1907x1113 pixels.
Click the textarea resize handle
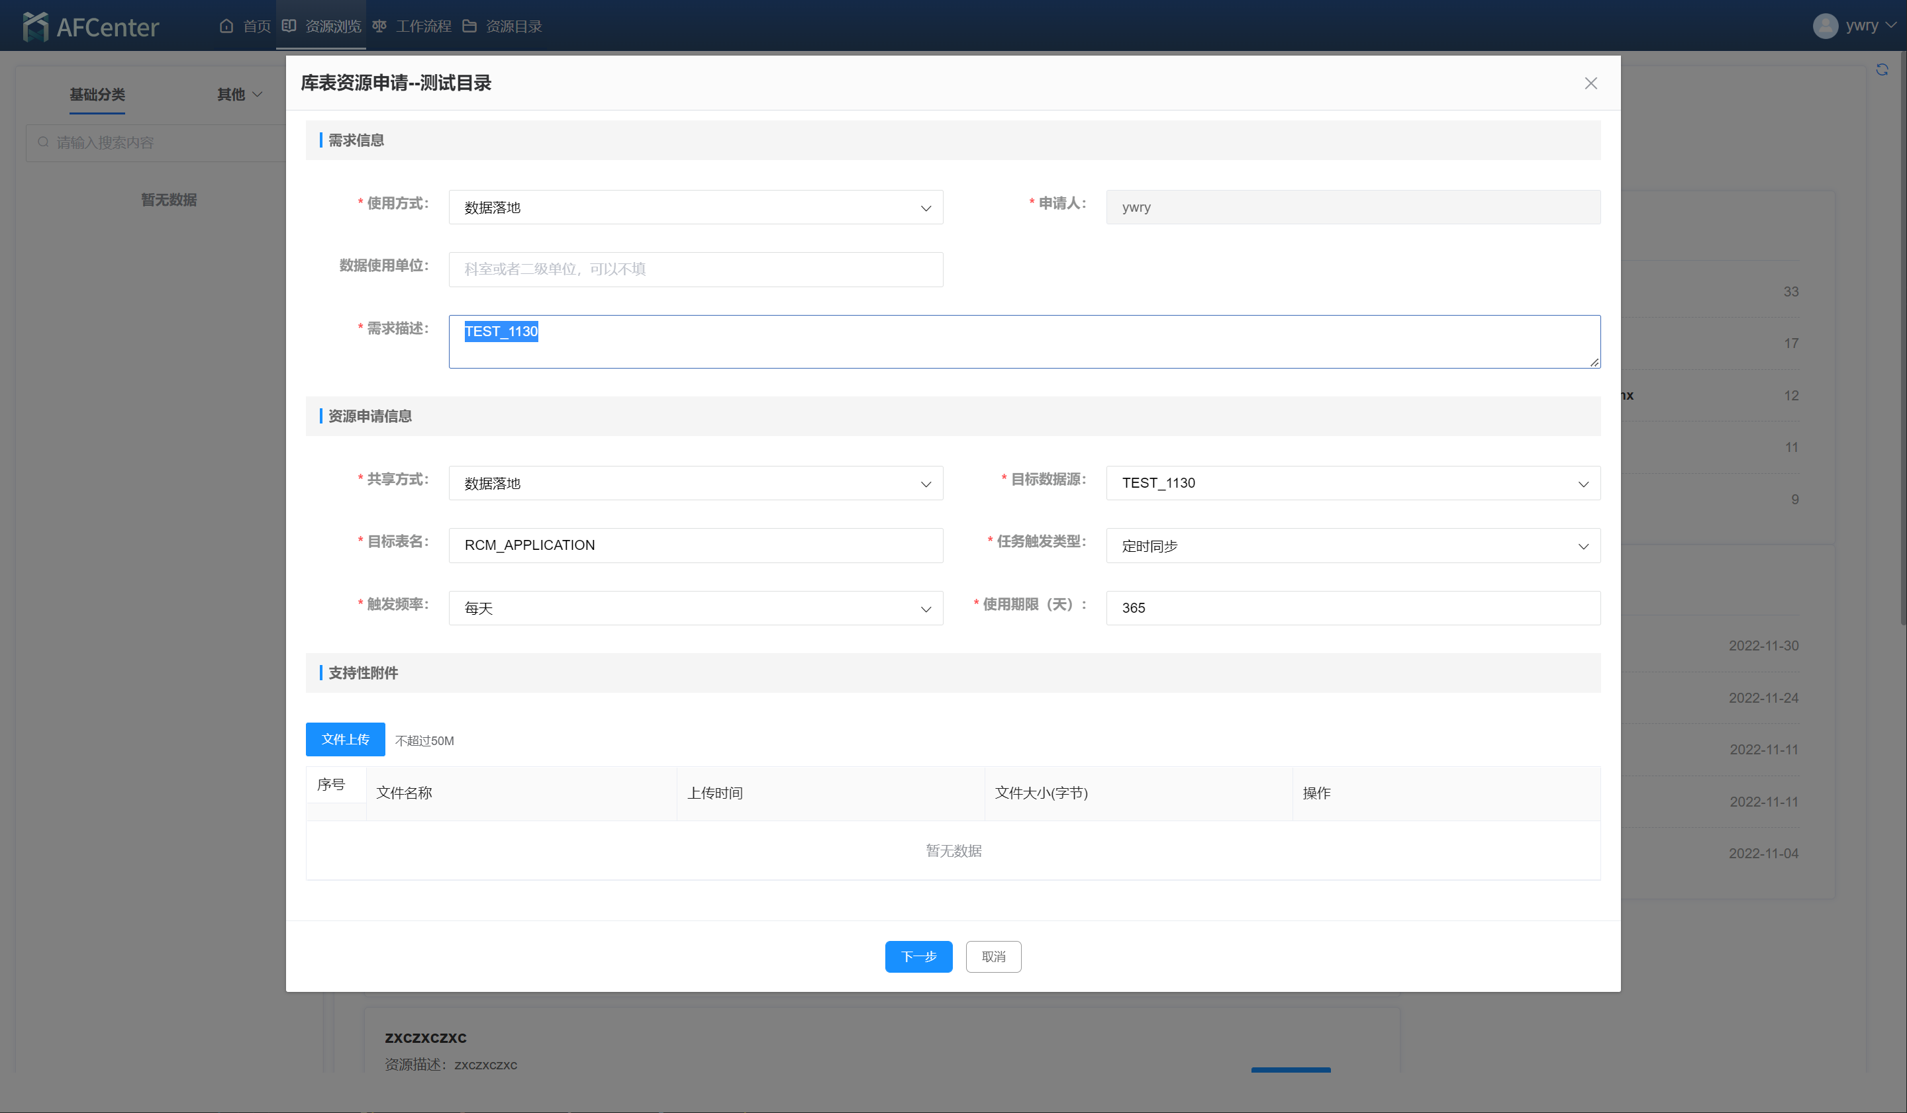[1594, 362]
